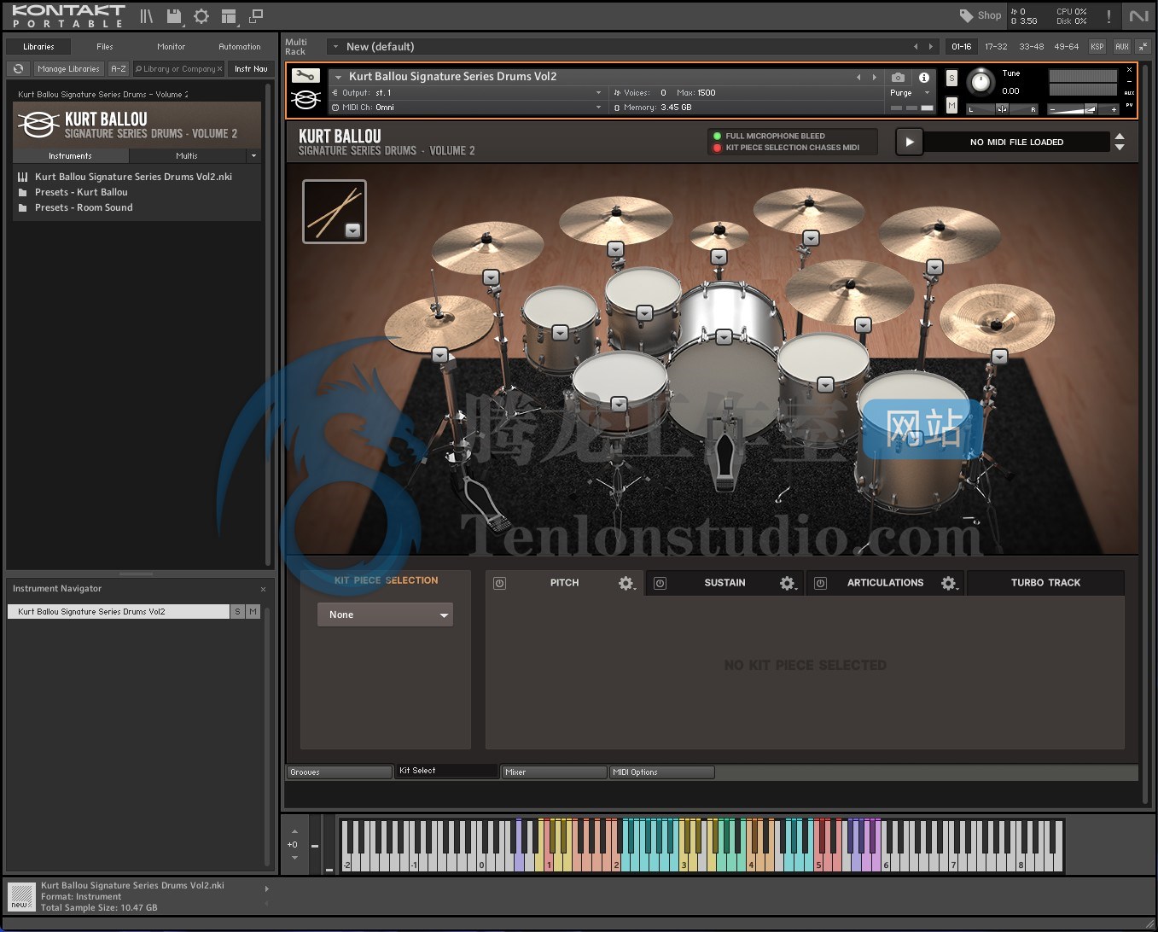Open multi rack preset dropdown arrow

(x=335, y=47)
